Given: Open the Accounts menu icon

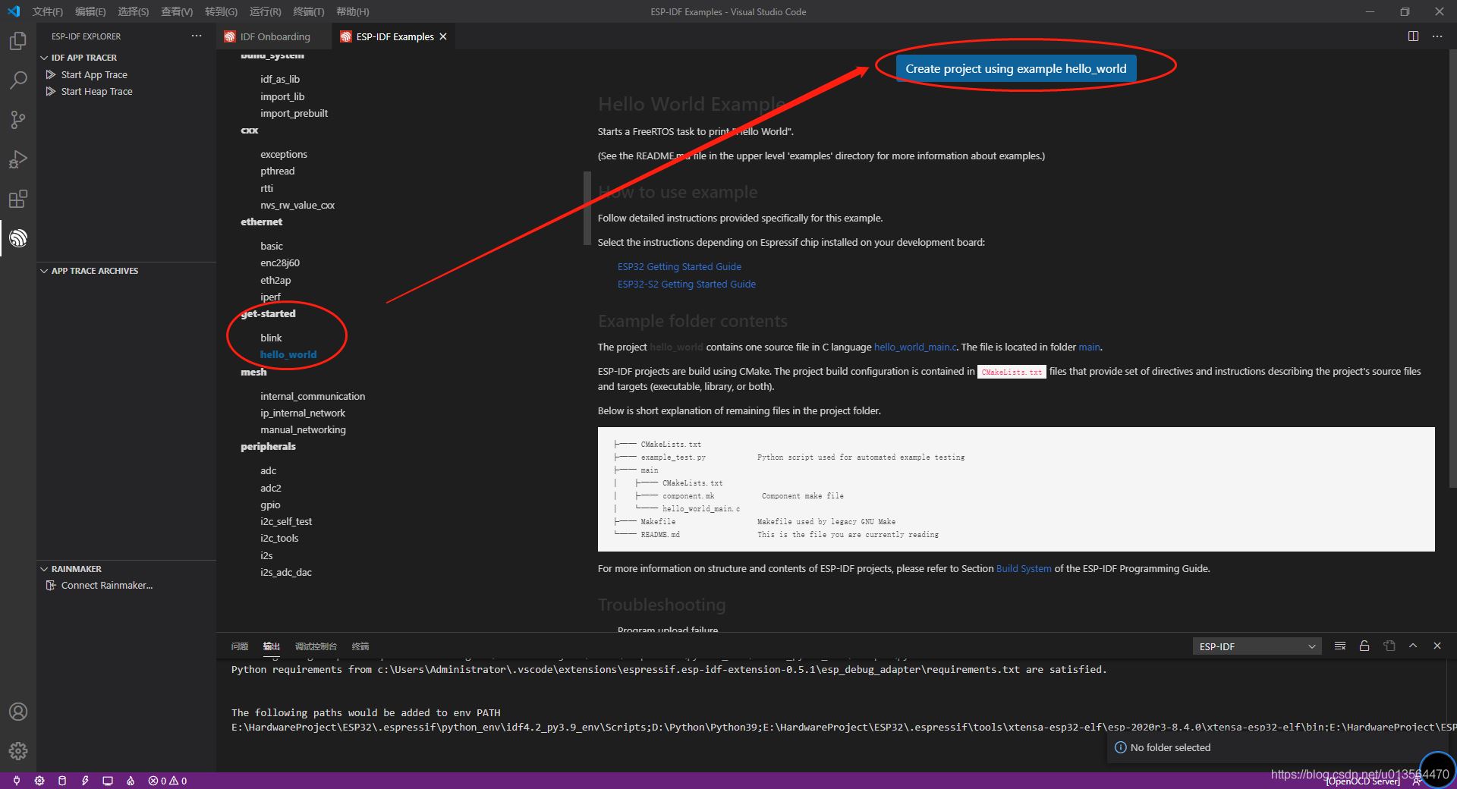Looking at the screenshot, I should [18, 712].
